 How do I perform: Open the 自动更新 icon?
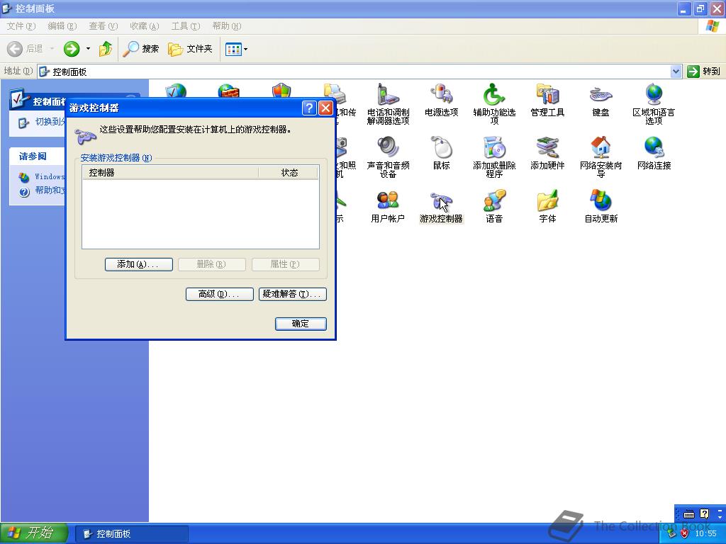[601, 206]
